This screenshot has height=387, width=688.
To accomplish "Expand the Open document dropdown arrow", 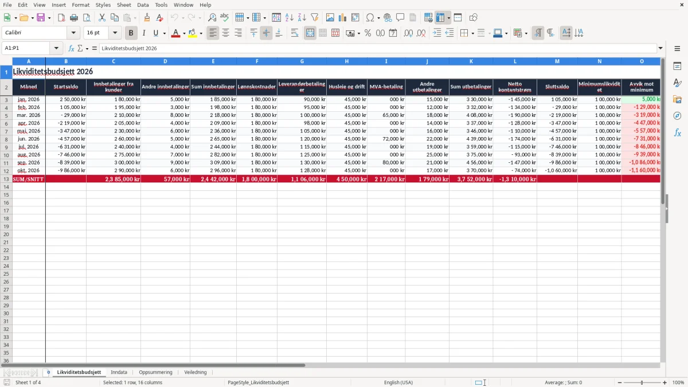I will (33, 18).
